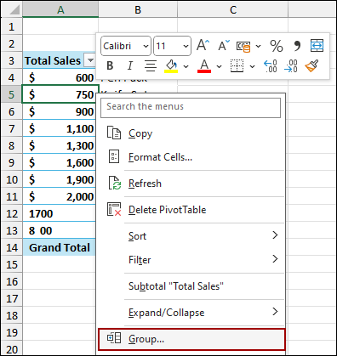Click the Format Painter brush icon
Viewport: 337px width, 356px height.
pyautogui.click(x=311, y=66)
